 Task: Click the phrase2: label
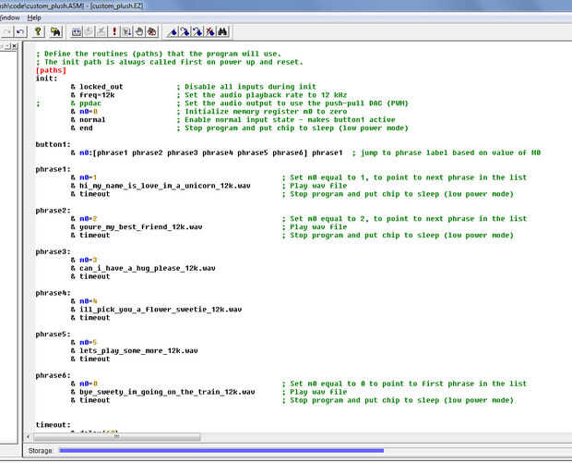coord(53,211)
